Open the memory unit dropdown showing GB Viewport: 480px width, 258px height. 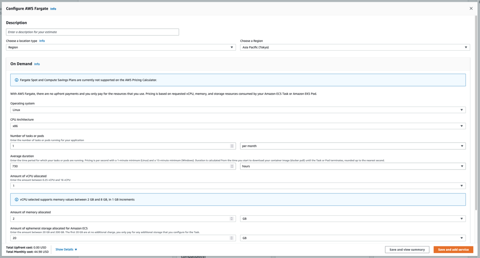tap(353, 219)
